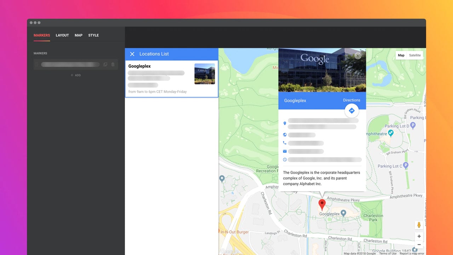Click Report a map error link
The image size is (453, 255).
[x=412, y=253]
